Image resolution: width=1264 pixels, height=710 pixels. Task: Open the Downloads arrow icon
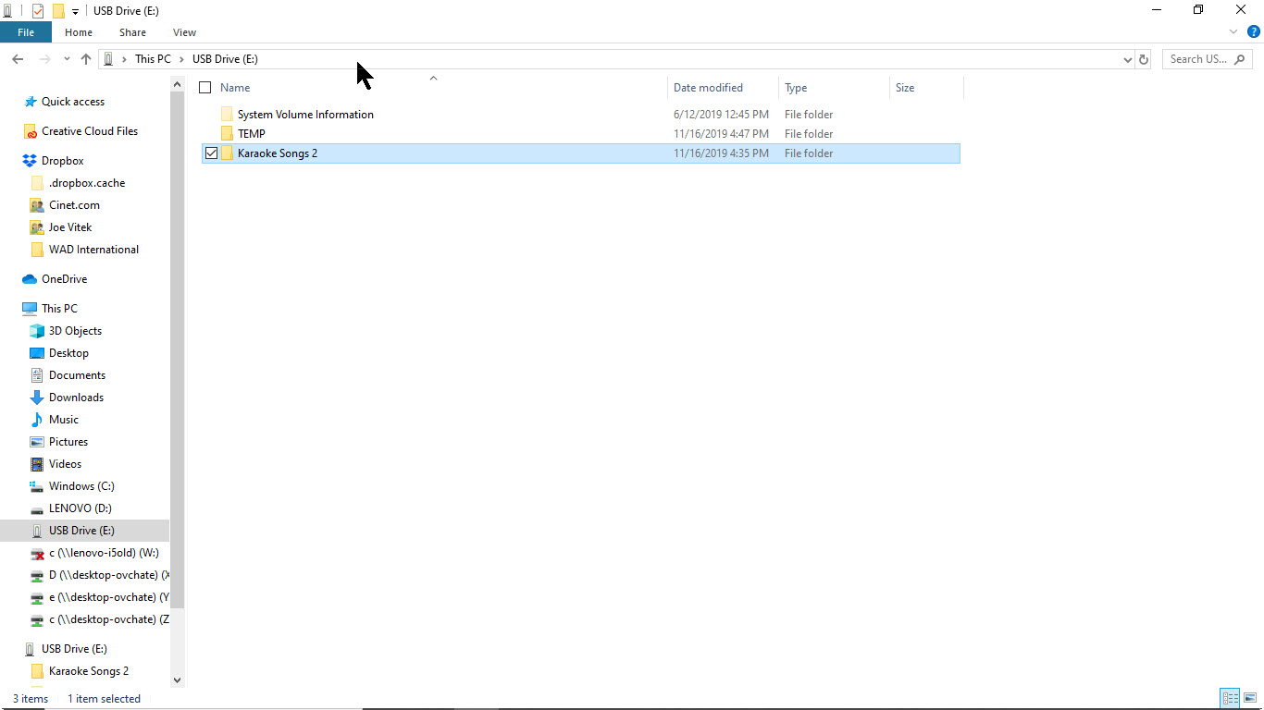point(37,398)
